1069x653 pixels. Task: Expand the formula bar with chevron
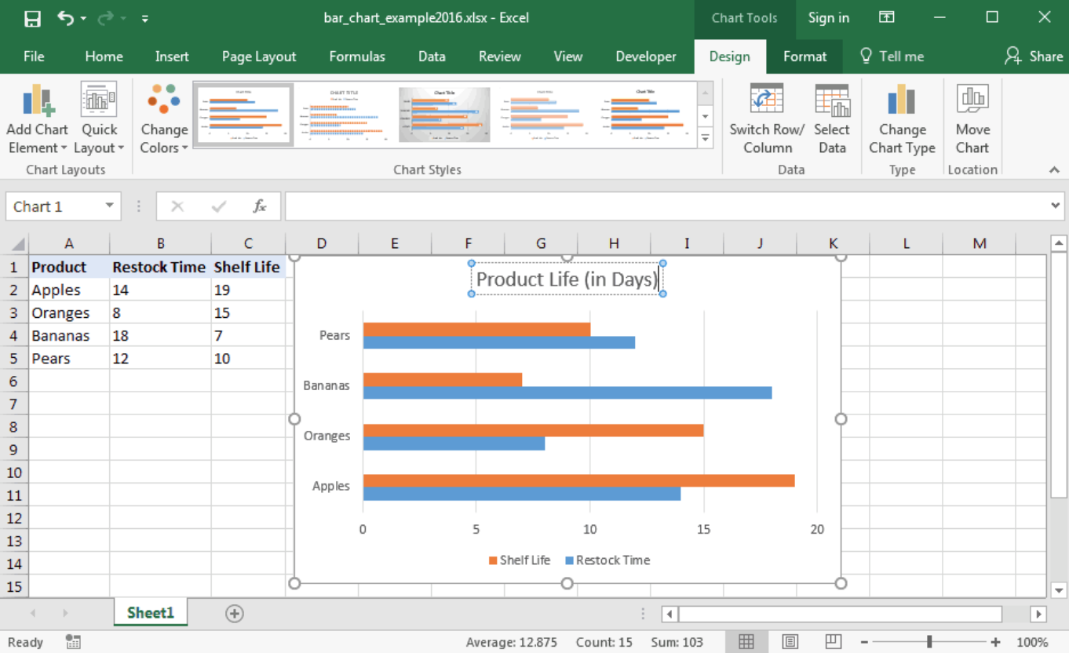pos(1056,206)
